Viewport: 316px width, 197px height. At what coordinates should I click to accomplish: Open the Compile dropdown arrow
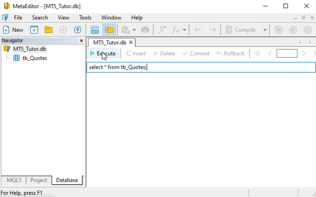265,30
